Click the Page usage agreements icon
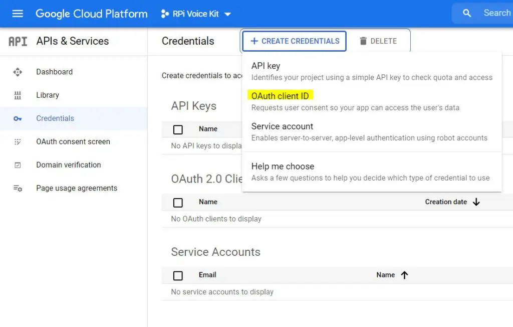 click(x=18, y=189)
